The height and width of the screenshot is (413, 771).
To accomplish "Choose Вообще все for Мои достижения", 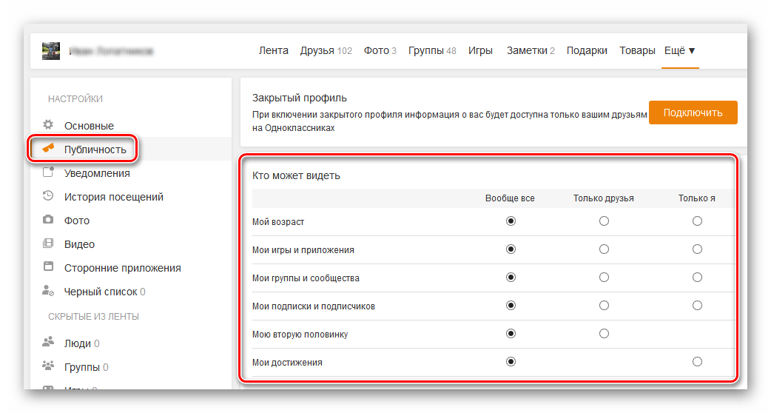I will pyautogui.click(x=511, y=362).
